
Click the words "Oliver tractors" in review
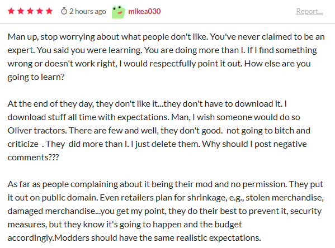37,130
